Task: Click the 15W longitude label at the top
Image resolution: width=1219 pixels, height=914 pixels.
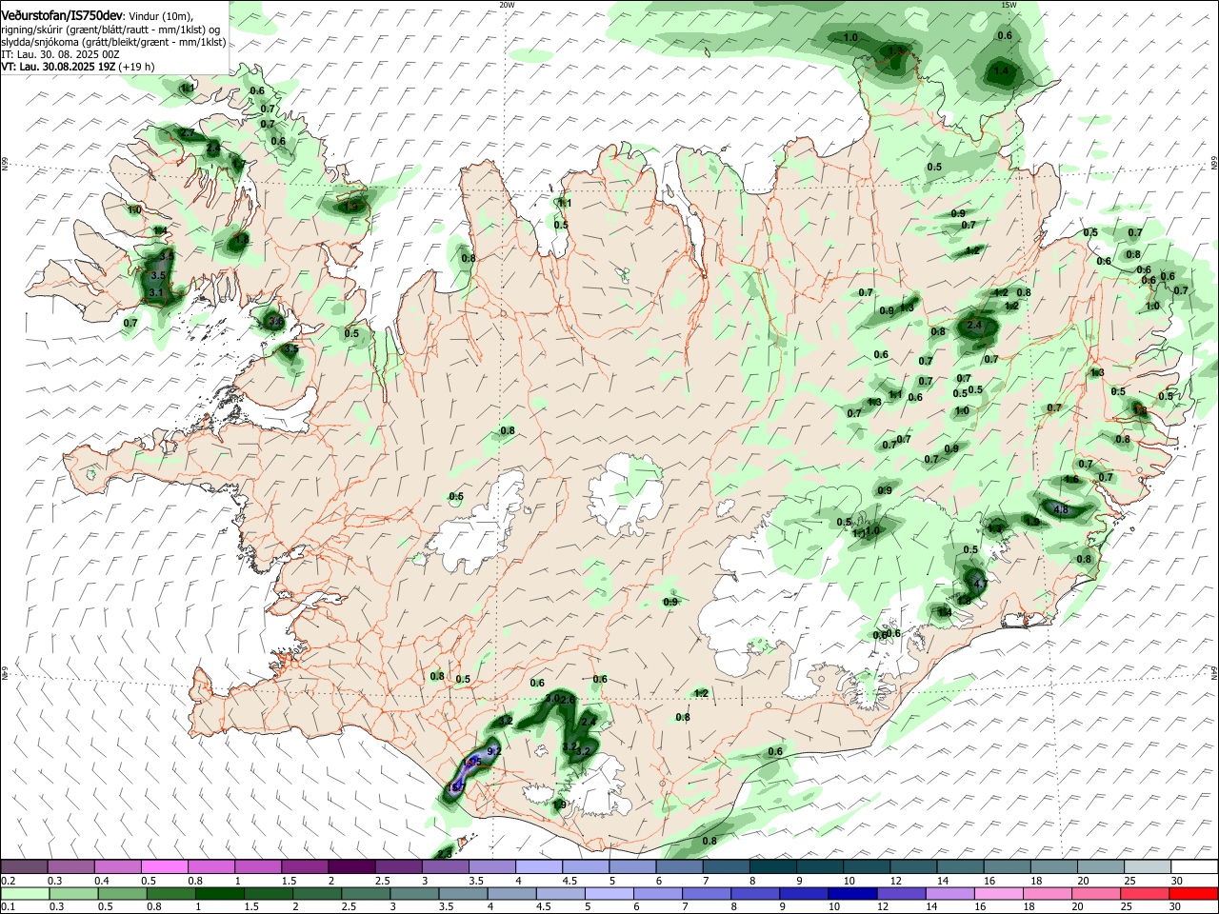Action: [x=1009, y=5]
